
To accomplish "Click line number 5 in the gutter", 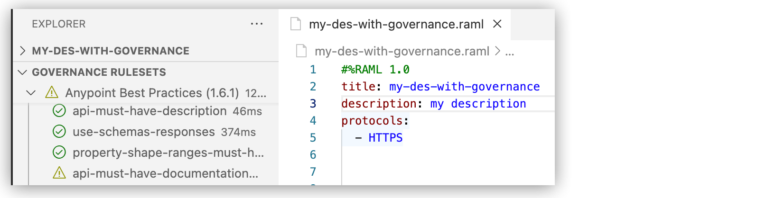I will [313, 138].
